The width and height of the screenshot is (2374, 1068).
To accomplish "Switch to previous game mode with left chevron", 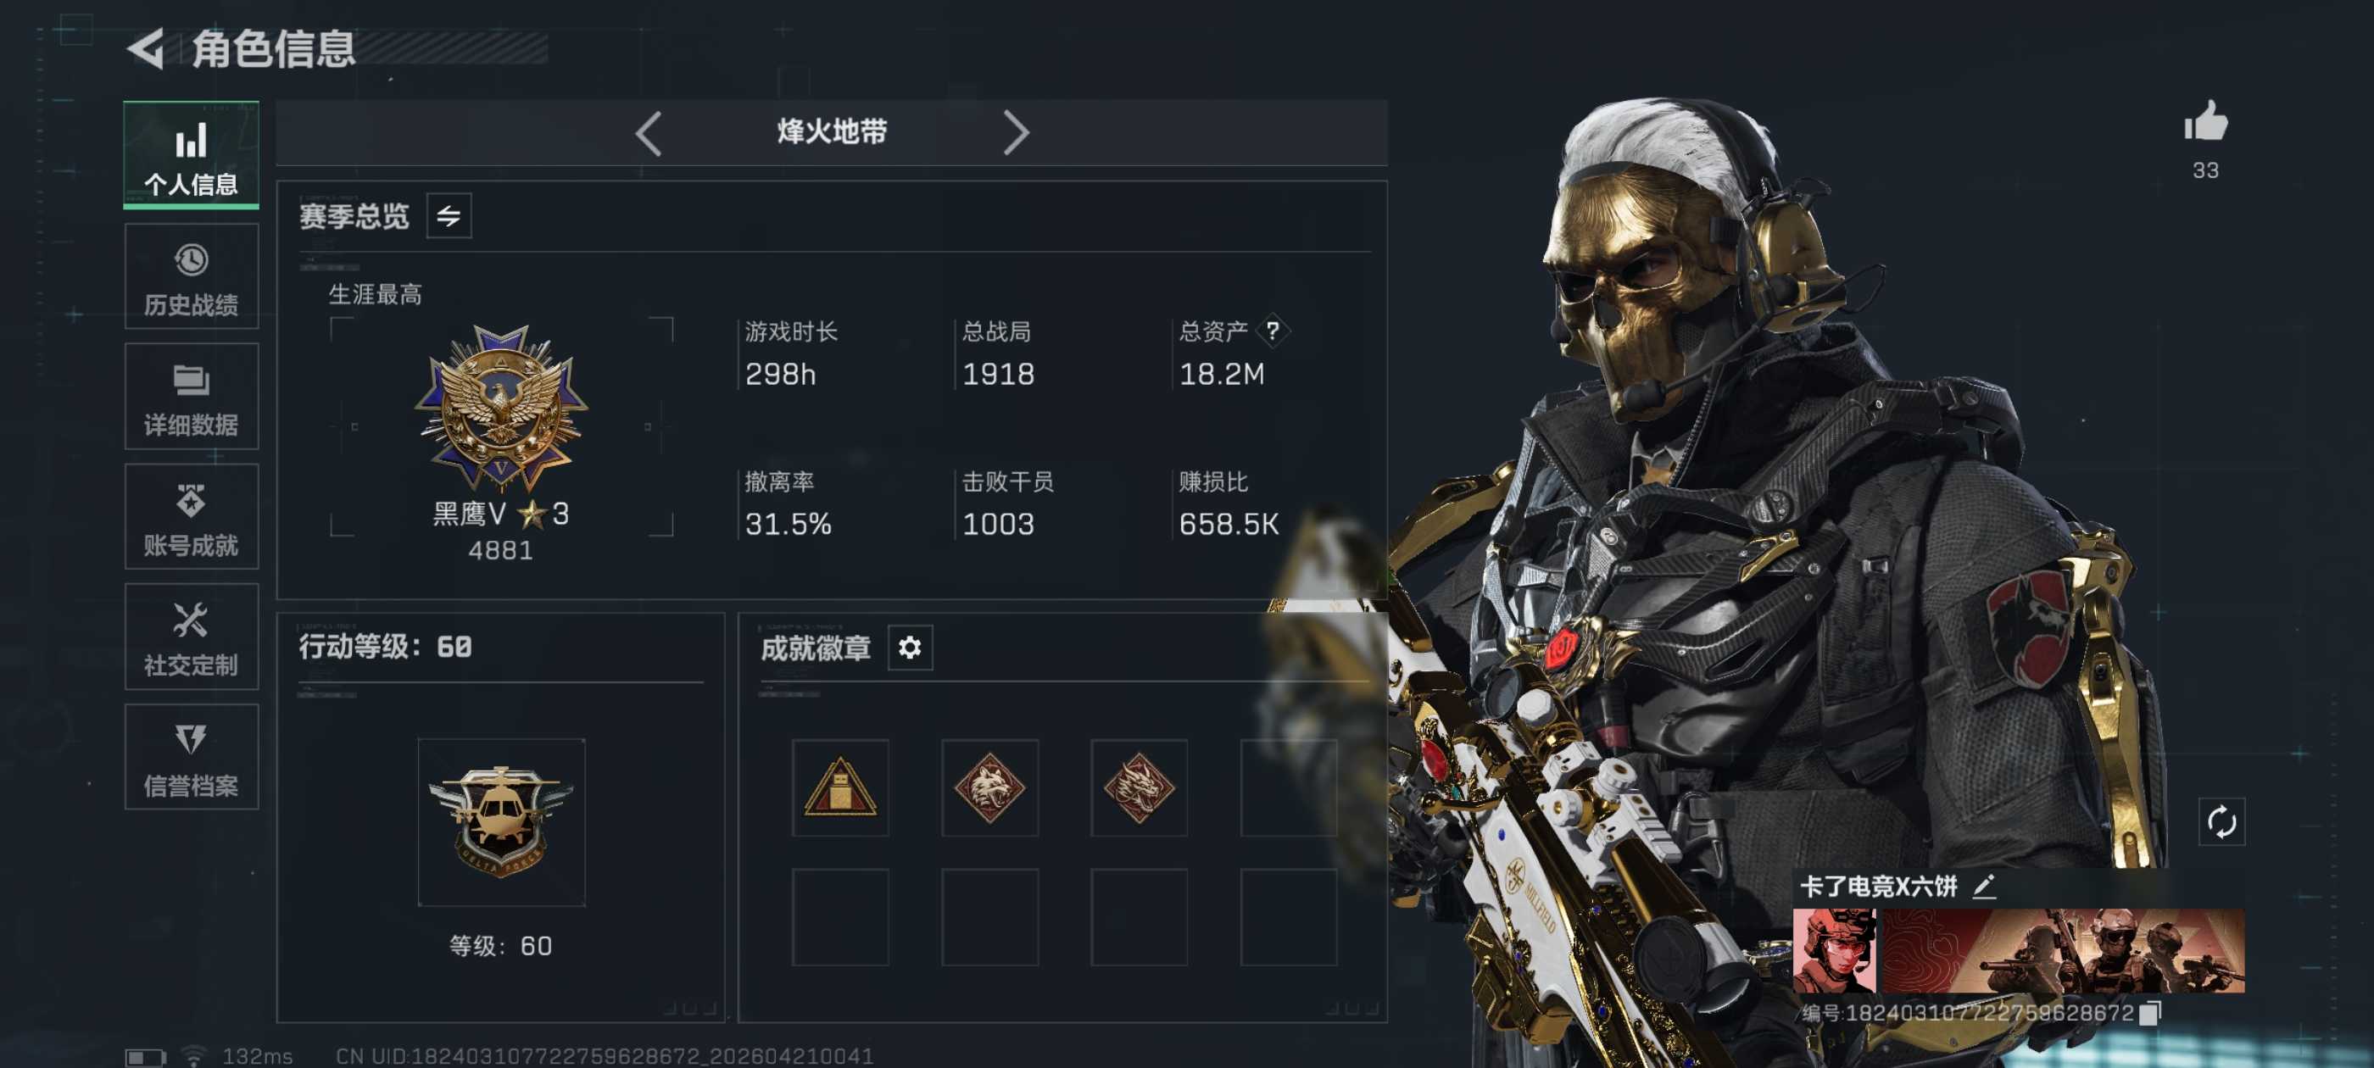I will pyautogui.click(x=649, y=134).
